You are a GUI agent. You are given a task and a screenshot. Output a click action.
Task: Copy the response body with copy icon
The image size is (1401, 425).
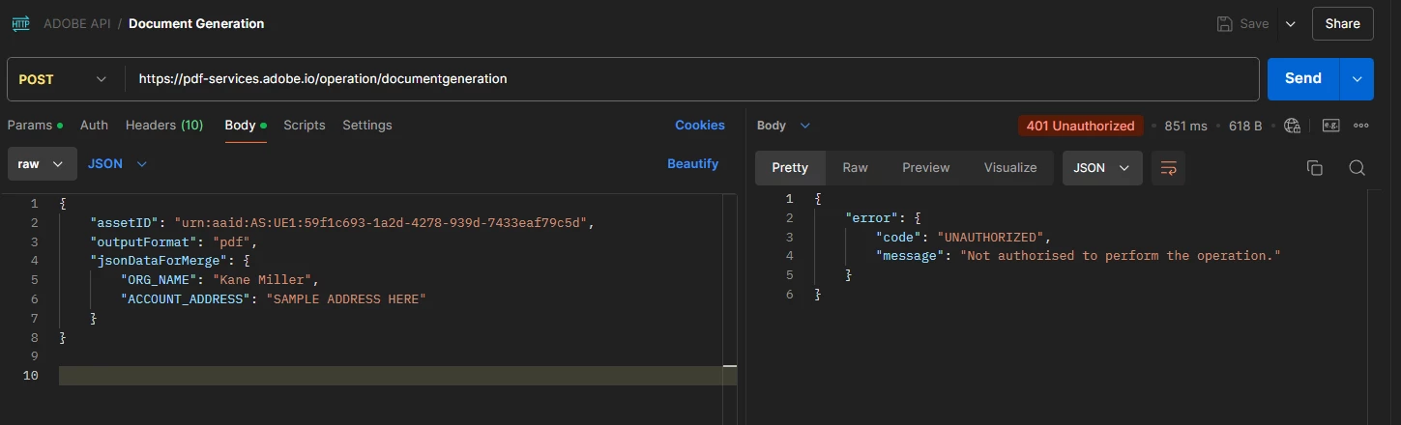[x=1314, y=168]
